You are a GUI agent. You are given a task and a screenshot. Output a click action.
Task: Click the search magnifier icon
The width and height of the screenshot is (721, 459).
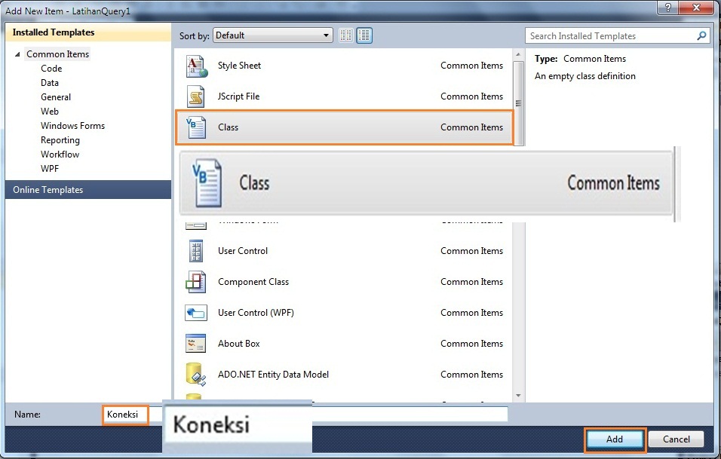[x=701, y=35]
